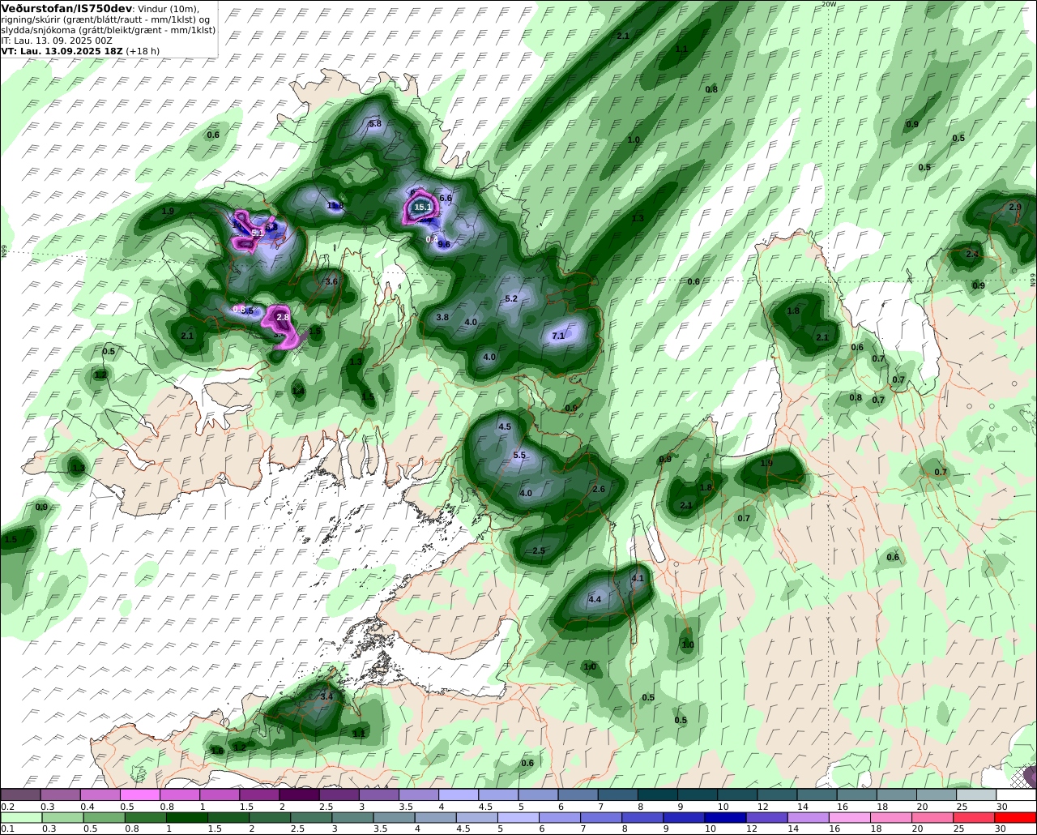Image resolution: width=1037 pixels, height=835 pixels.
Task: Click the 6.6 precipitation value on map
Action: pyautogui.click(x=446, y=198)
